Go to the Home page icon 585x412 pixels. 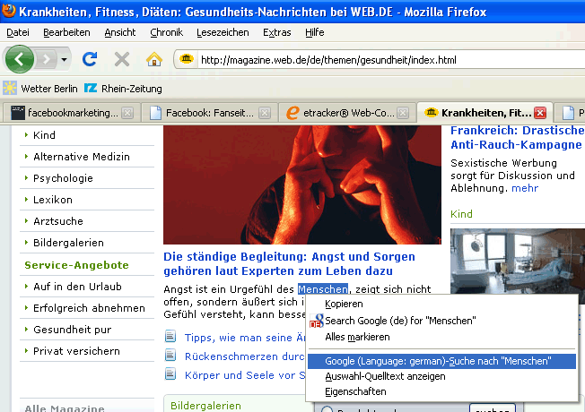click(154, 59)
